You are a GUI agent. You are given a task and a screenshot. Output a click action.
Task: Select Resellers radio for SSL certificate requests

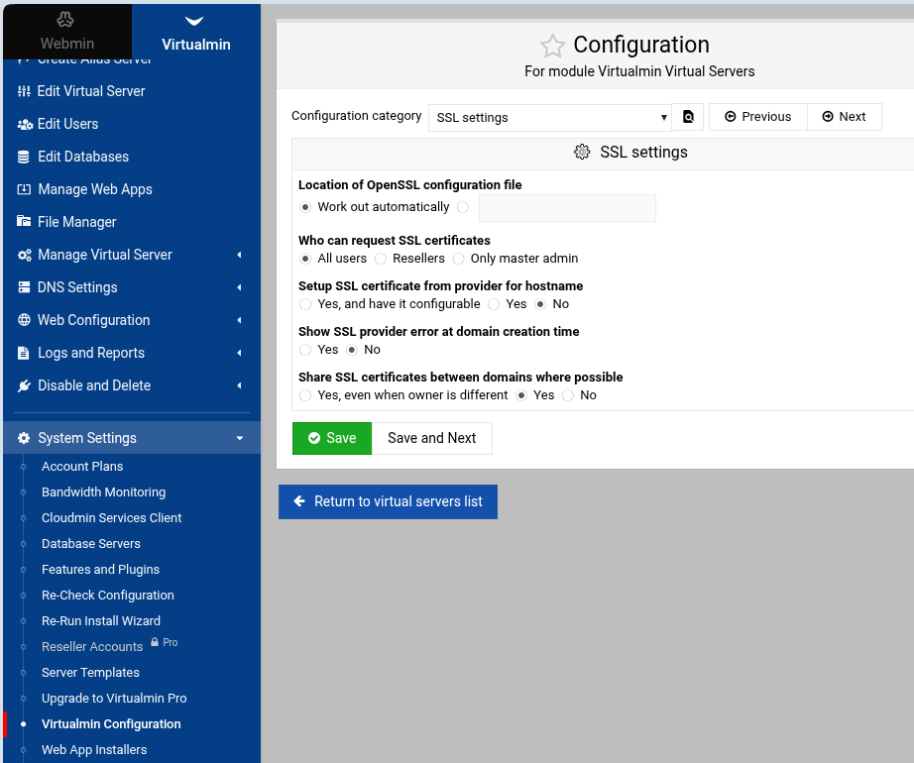(x=381, y=259)
